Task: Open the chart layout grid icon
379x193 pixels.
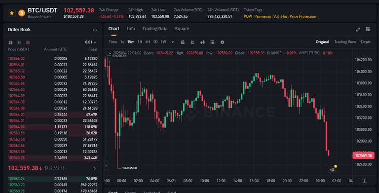Action: point(368,29)
